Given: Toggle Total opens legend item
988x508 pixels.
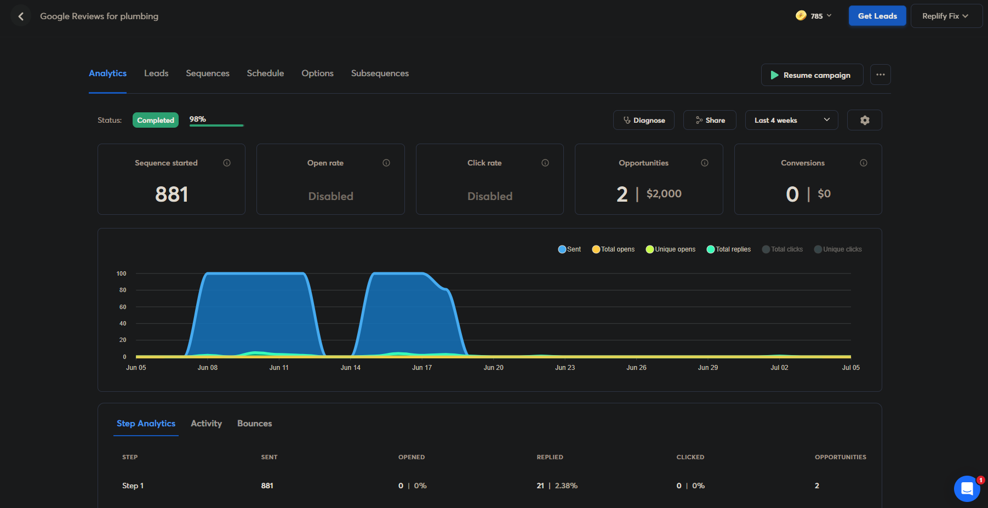Looking at the screenshot, I should (x=613, y=249).
